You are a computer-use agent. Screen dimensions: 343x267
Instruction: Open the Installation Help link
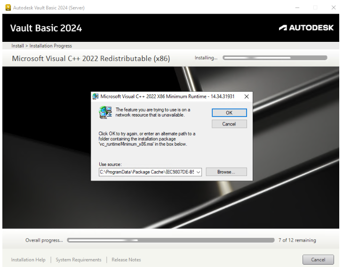[28, 260]
